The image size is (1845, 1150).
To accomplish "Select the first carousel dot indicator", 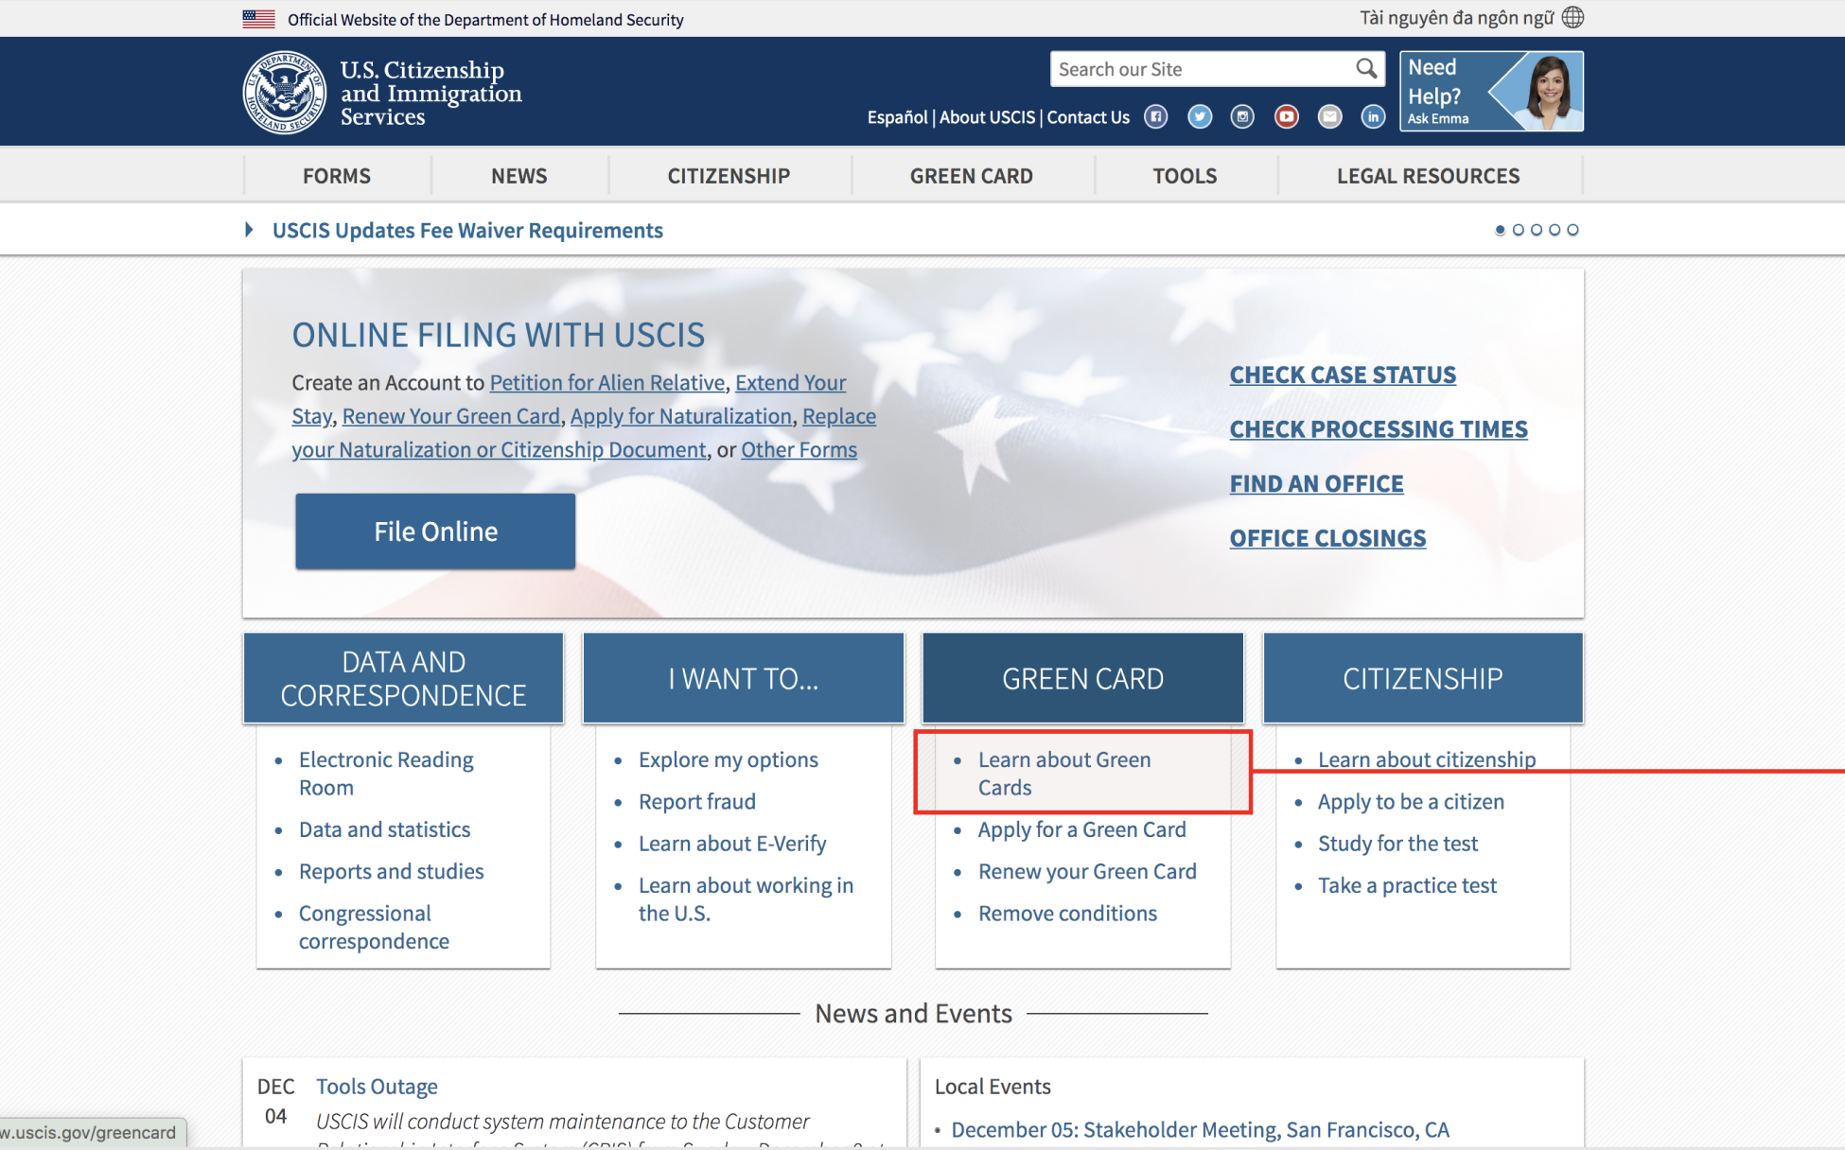I will coord(1500,230).
